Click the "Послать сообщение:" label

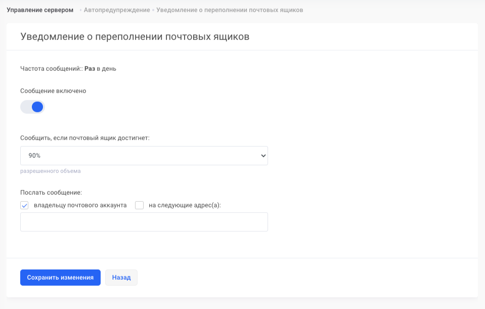(x=51, y=192)
